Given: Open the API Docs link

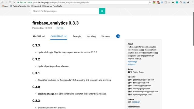Looking at the screenshot, I should [131, 64].
